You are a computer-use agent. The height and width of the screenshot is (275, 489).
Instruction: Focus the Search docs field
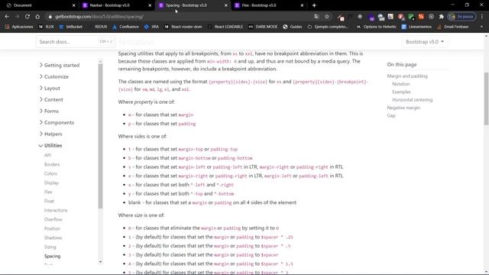pyautogui.click(x=75, y=41)
